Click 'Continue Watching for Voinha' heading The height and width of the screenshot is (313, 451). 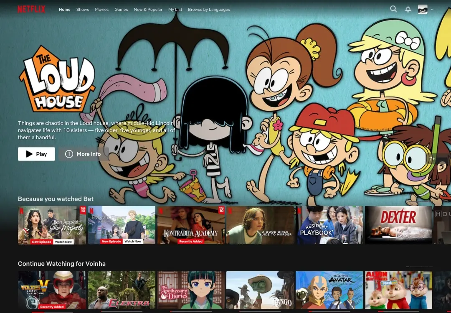61,264
